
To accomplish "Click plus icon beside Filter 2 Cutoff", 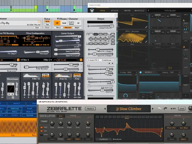I will point(81,65).
